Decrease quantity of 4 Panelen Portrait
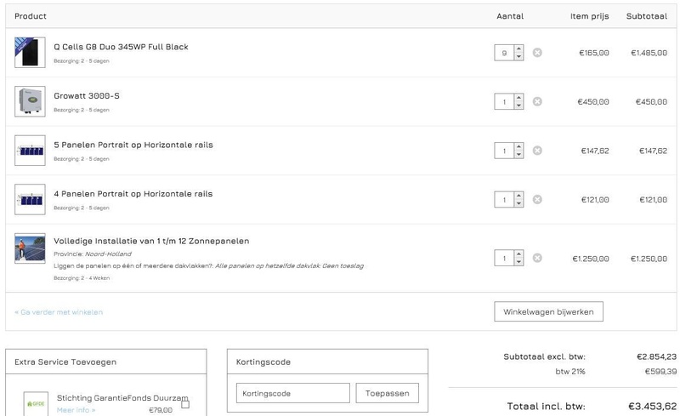Image resolution: width=680 pixels, height=416 pixels. (518, 203)
